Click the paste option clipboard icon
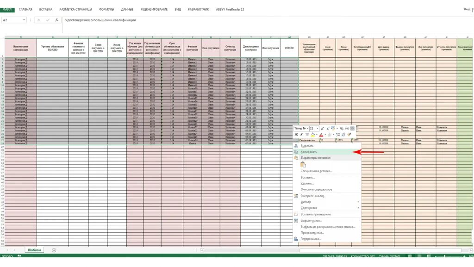The height and width of the screenshot is (267, 474). [x=303, y=164]
